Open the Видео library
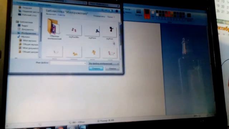This screenshot has width=229, height=129. pyautogui.click(x=23, y=26)
